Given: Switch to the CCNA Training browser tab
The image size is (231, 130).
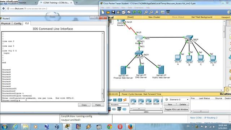Looking at the screenshot, I should point(56,3).
